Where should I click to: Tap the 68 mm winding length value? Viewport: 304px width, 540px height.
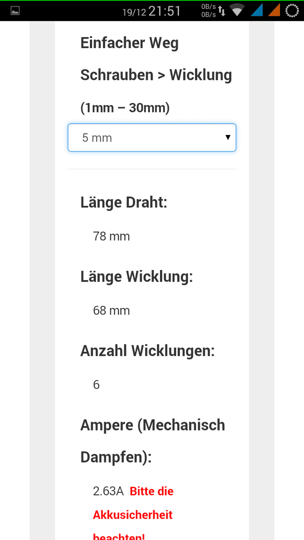pyautogui.click(x=111, y=310)
